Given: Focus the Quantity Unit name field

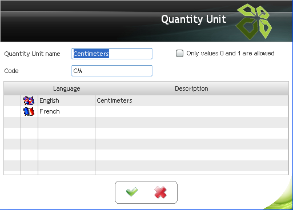Looking at the screenshot, I should tap(112, 54).
